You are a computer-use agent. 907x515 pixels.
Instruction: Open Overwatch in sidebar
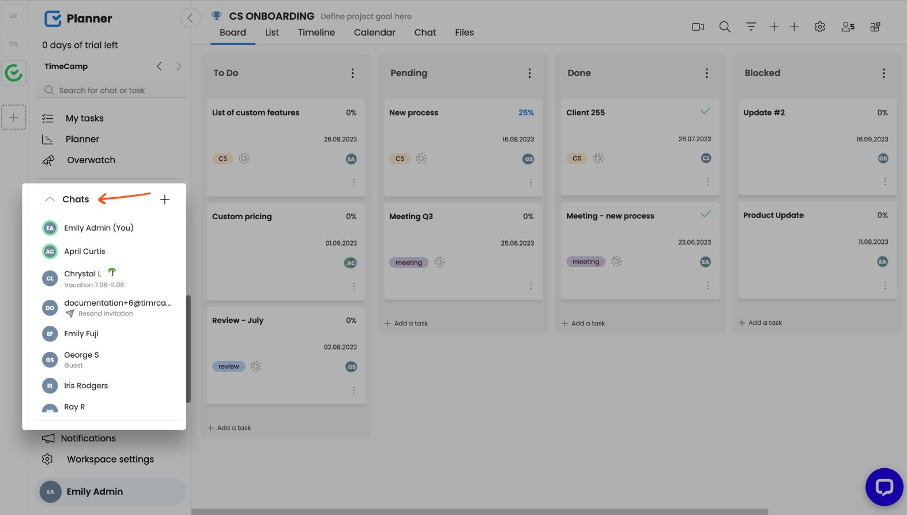[x=91, y=160]
